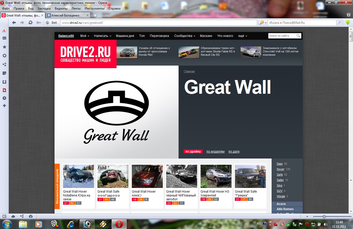Click Opera icon in taskbar

(119, 224)
